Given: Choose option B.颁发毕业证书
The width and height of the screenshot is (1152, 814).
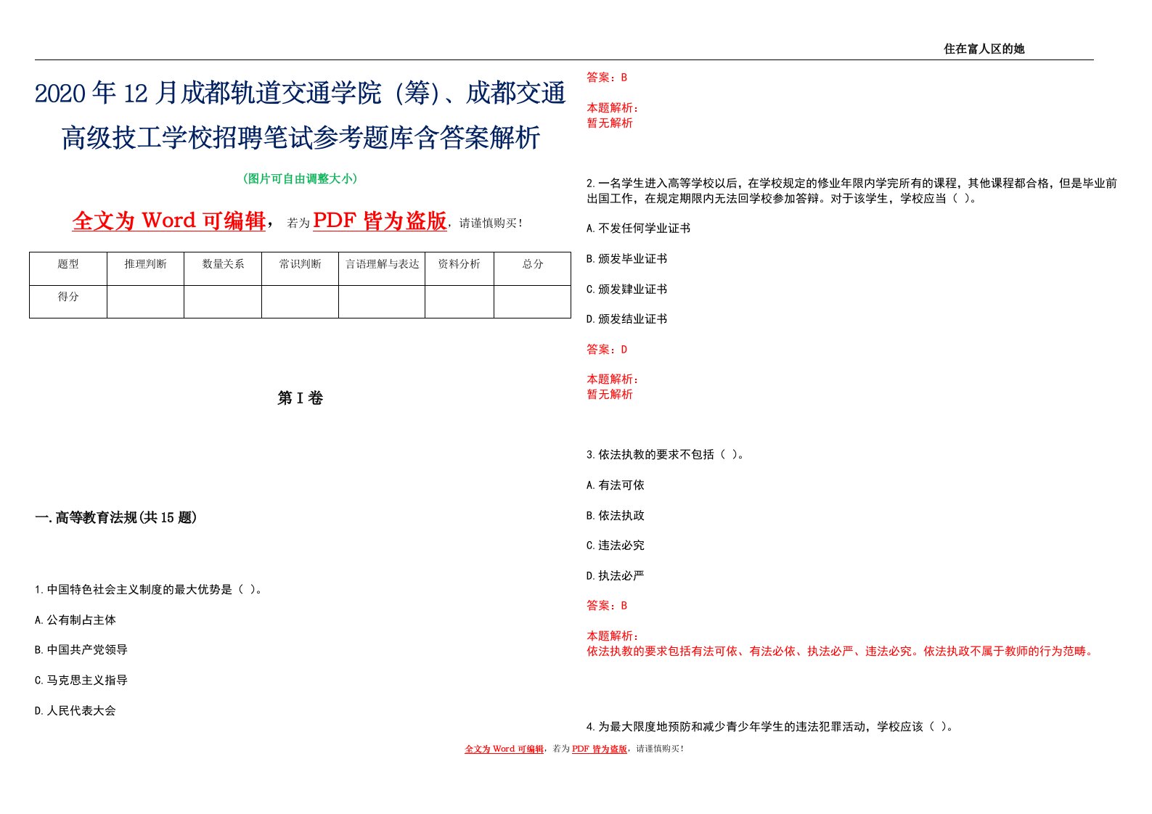Looking at the screenshot, I should pos(627,258).
